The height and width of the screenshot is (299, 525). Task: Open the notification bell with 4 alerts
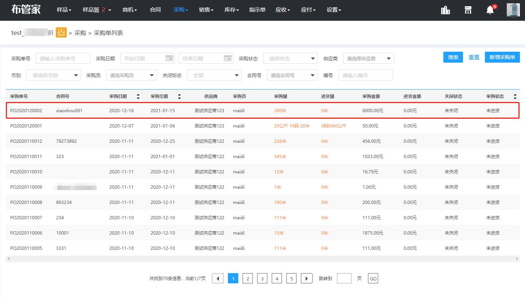click(x=490, y=10)
